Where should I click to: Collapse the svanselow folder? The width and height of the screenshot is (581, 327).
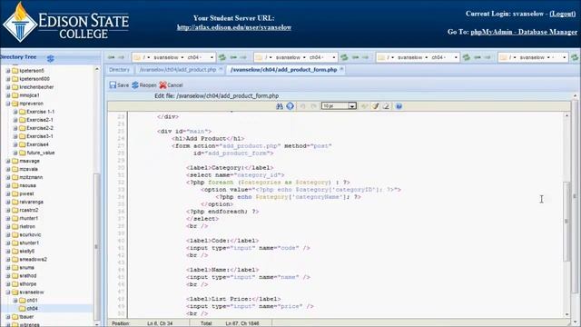[x=8, y=292]
